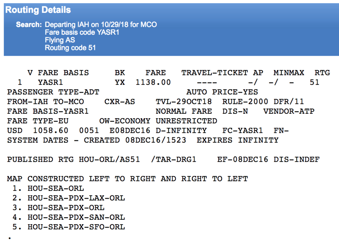339x248 pixels.
Task: Click the 'RULE-2000' text
Action: pos(245,102)
